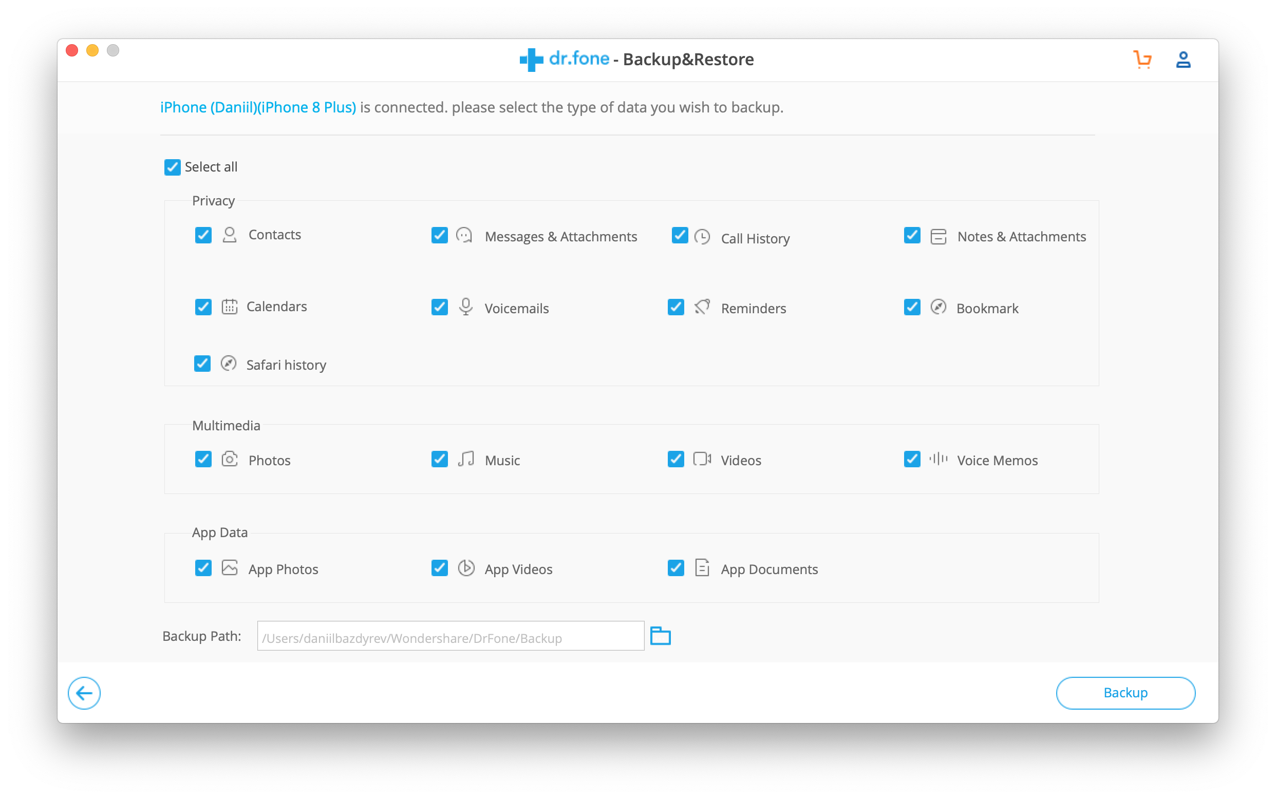1276x799 pixels.
Task: Browse for backup folder with folder icon
Action: (660, 636)
